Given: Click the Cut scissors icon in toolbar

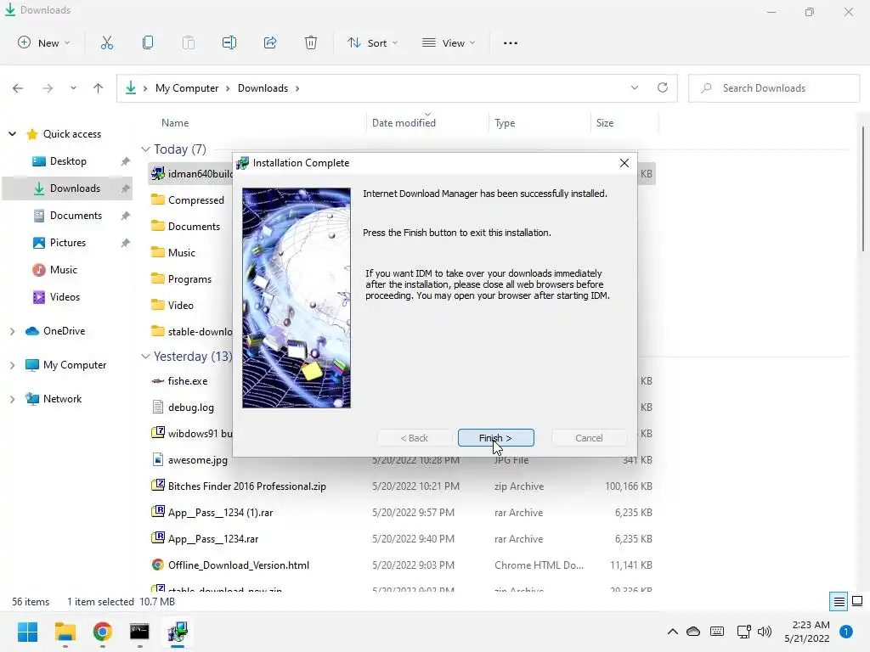Looking at the screenshot, I should click(106, 42).
